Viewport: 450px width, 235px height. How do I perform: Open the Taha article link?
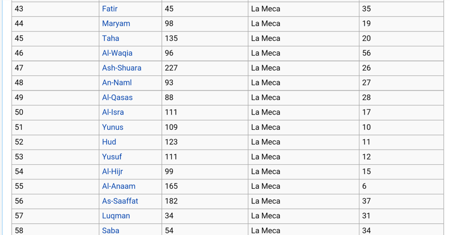110,39
